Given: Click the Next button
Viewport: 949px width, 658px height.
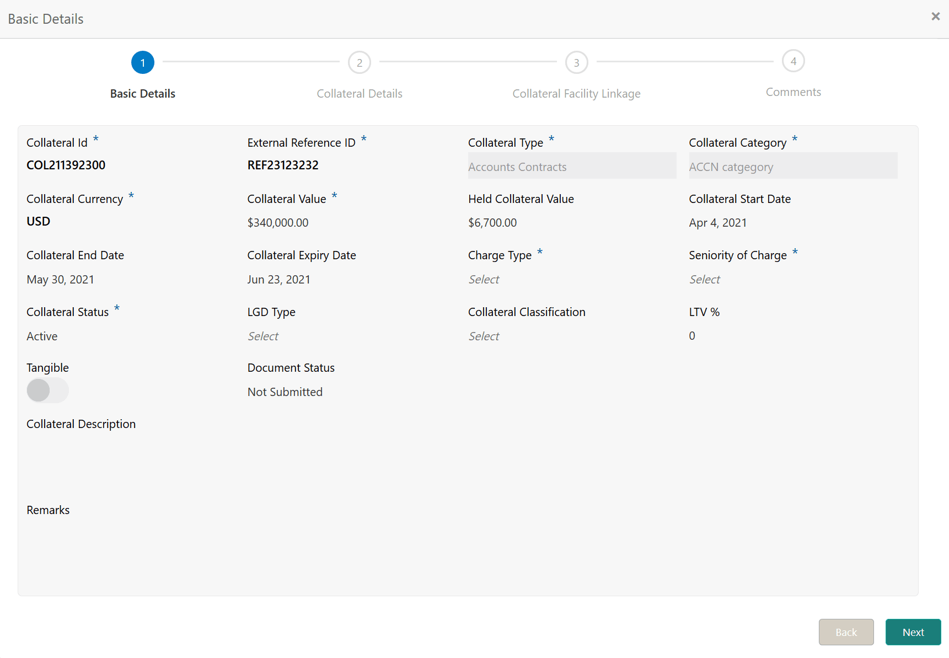Looking at the screenshot, I should (x=913, y=632).
